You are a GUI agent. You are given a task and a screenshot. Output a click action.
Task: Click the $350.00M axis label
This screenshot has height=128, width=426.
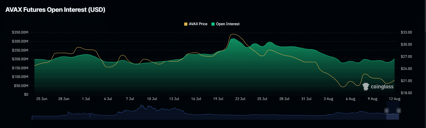tap(20, 32)
